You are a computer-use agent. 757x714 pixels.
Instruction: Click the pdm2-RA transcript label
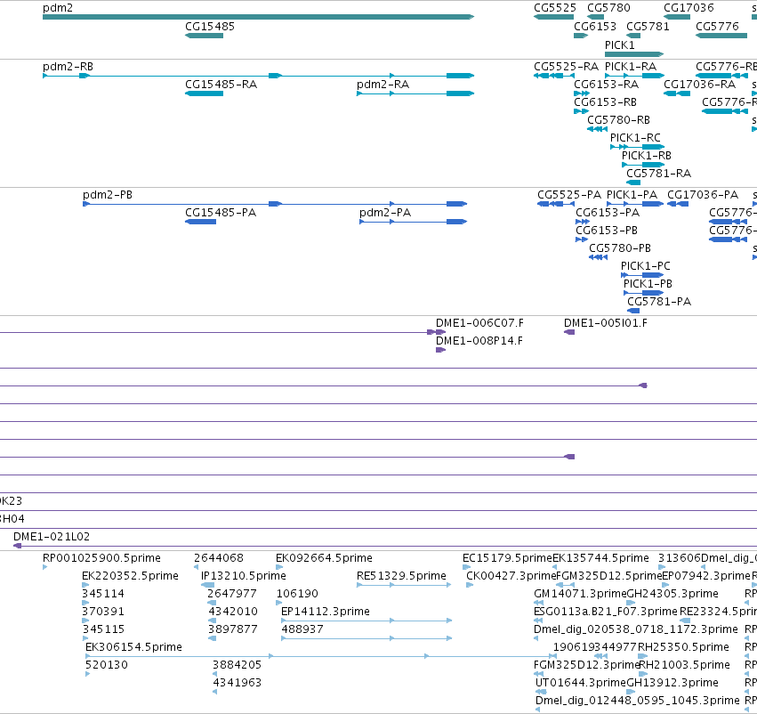[383, 85]
